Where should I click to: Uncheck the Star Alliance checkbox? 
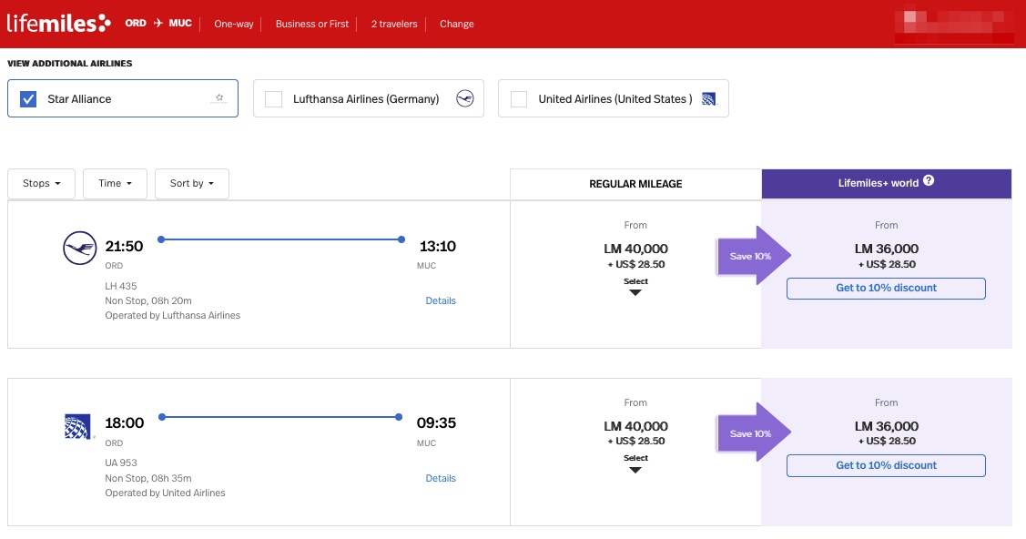tap(28, 99)
